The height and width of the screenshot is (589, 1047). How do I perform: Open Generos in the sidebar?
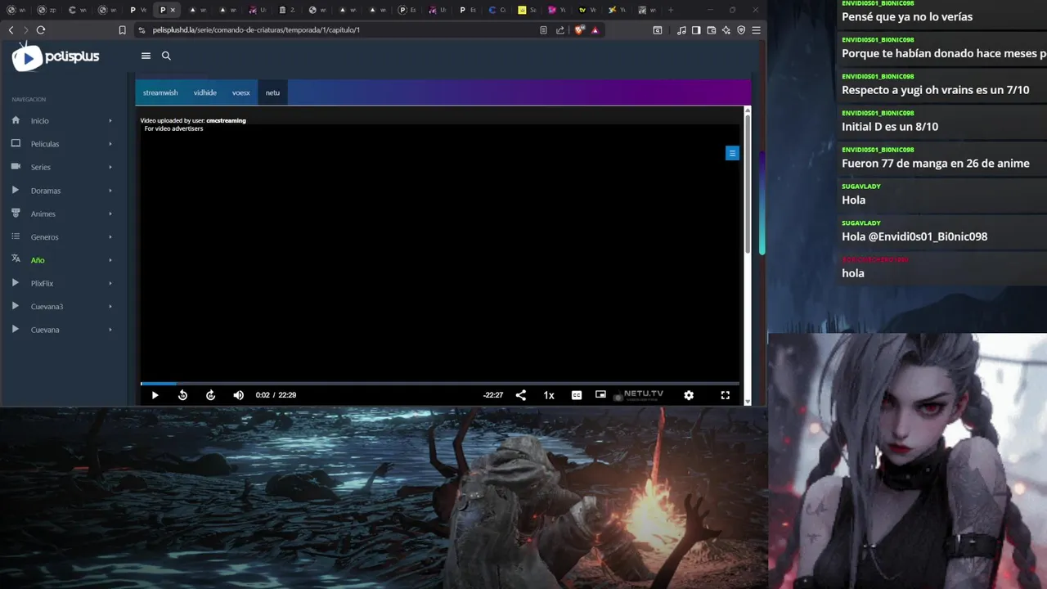point(45,237)
